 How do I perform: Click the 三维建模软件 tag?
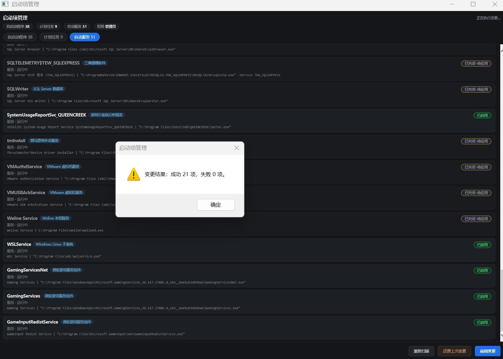point(95,63)
